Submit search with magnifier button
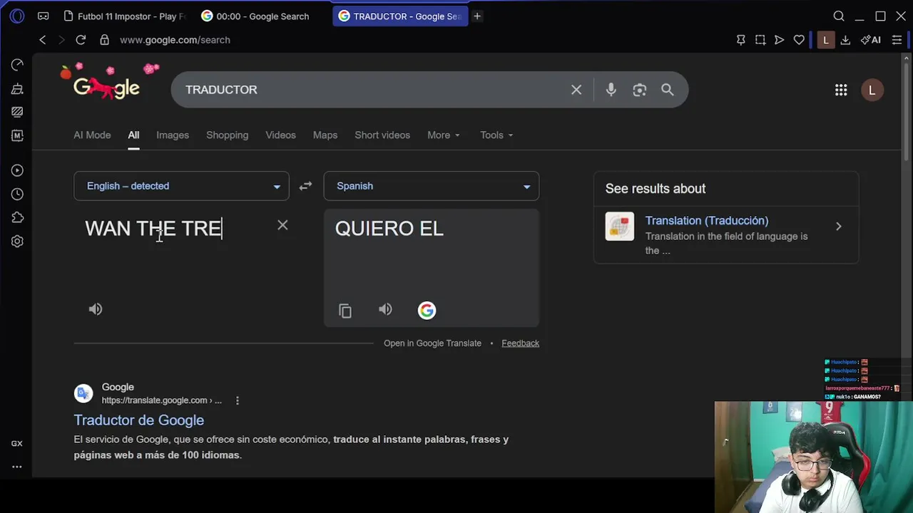This screenshot has height=513, width=913. [x=667, y=90]
